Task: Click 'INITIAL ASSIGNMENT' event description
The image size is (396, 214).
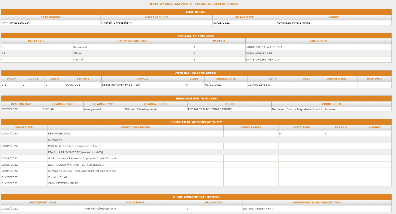Action: point(258,209)
